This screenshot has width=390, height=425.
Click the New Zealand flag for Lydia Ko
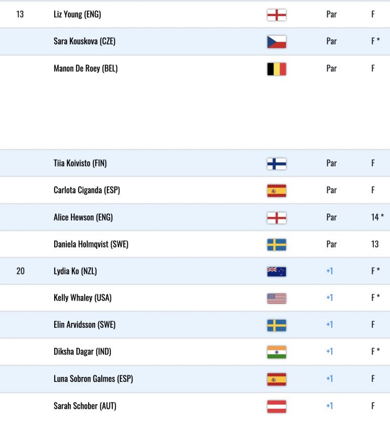(277, 272)
